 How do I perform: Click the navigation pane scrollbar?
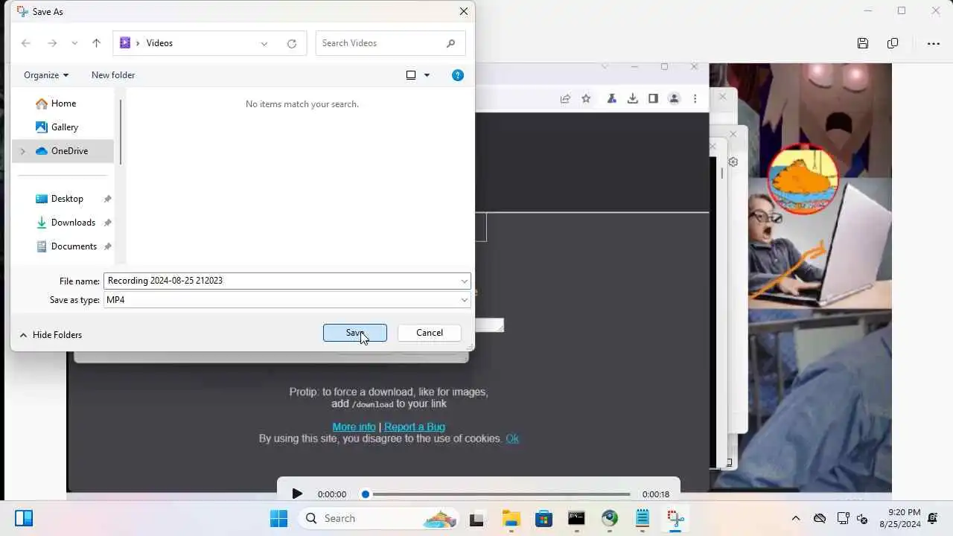tap(121, 132)
